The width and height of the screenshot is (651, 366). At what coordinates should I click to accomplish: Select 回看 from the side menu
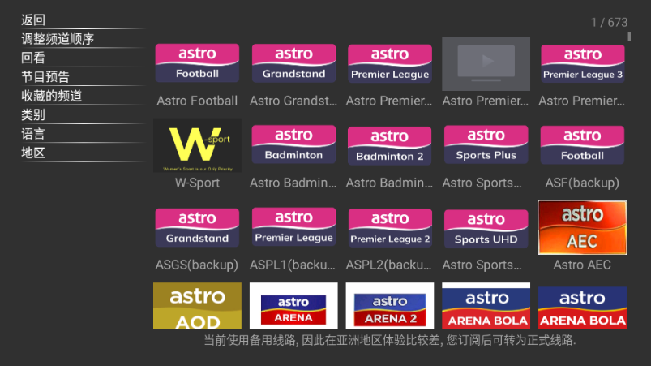(33, 58)
